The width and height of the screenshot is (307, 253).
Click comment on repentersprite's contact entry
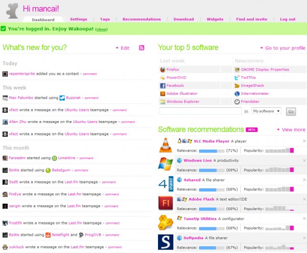point(90,74)
